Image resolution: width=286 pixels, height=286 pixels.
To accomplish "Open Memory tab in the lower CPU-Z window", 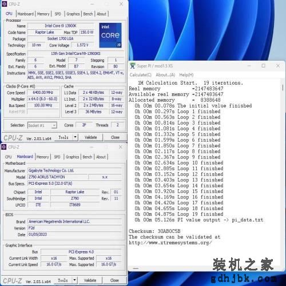I will click(42, 157).
